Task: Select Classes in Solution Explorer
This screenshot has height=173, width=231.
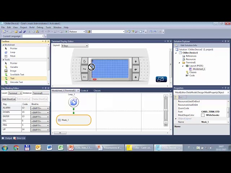Action: pyautogui.click(x=193, y=72)
